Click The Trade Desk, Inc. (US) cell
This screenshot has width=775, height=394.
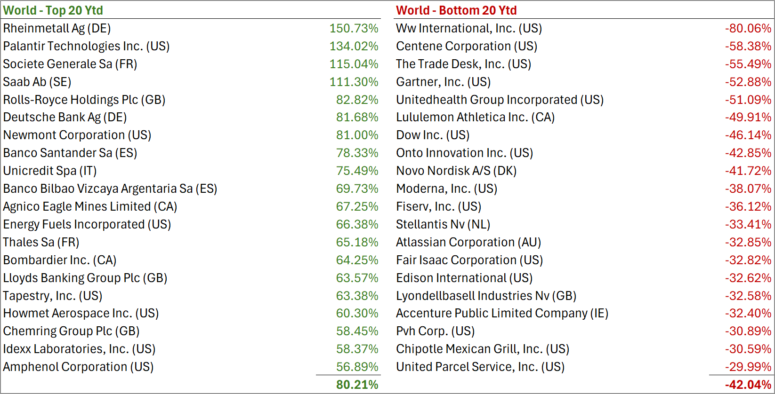click(x=464, y=64)
